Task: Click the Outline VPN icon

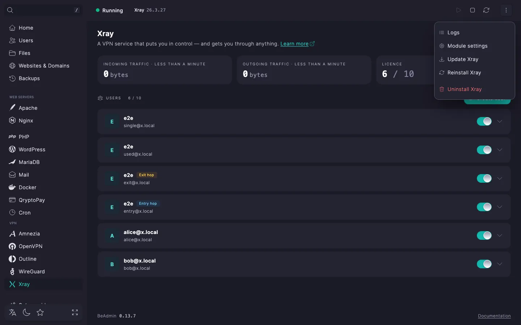Action: click(12, 259)
